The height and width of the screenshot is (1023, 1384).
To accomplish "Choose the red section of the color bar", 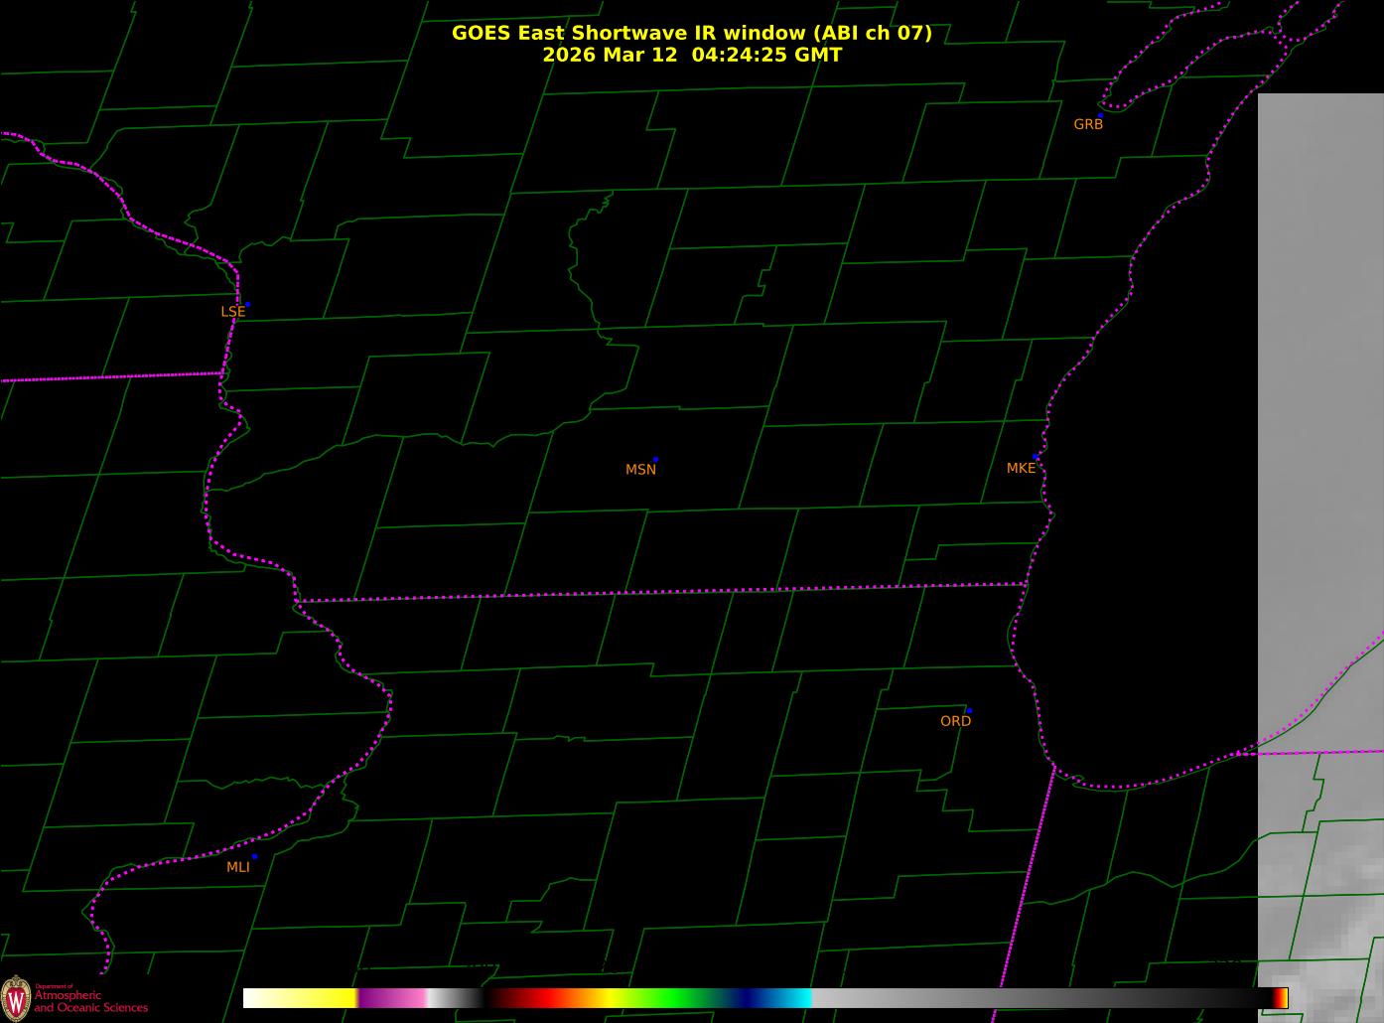I will 536,998.
